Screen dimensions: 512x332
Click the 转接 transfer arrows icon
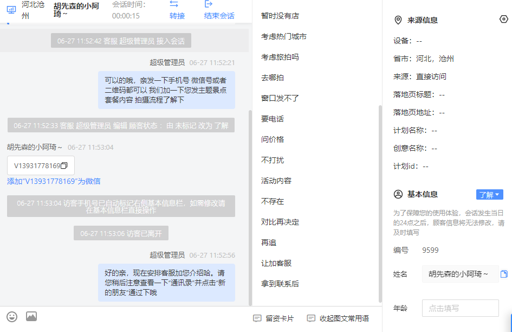pyautogui.click(x=174, y=4)
